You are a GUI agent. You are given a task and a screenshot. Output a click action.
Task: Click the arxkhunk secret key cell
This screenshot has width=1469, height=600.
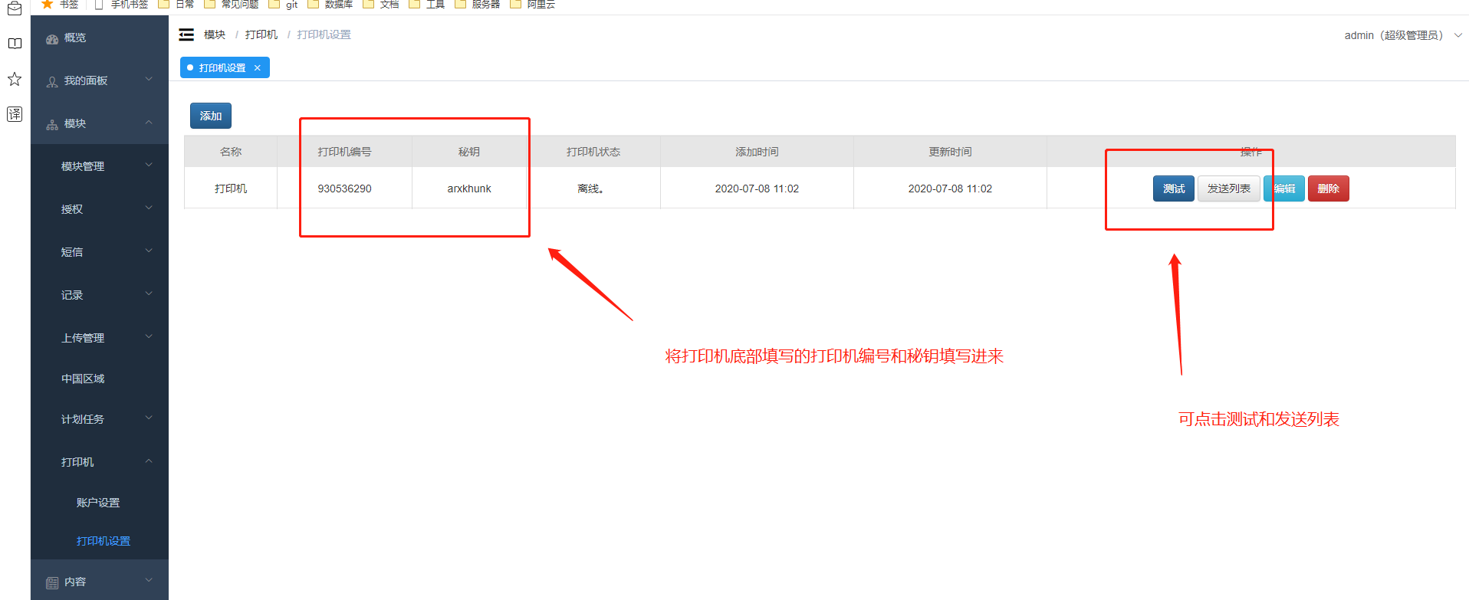(469, 189)
